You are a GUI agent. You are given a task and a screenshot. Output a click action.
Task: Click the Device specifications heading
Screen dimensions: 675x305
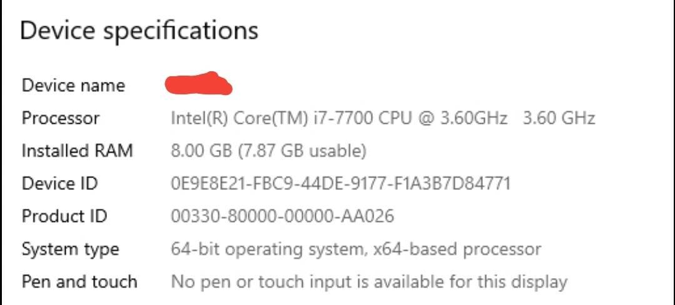[139, 31]
